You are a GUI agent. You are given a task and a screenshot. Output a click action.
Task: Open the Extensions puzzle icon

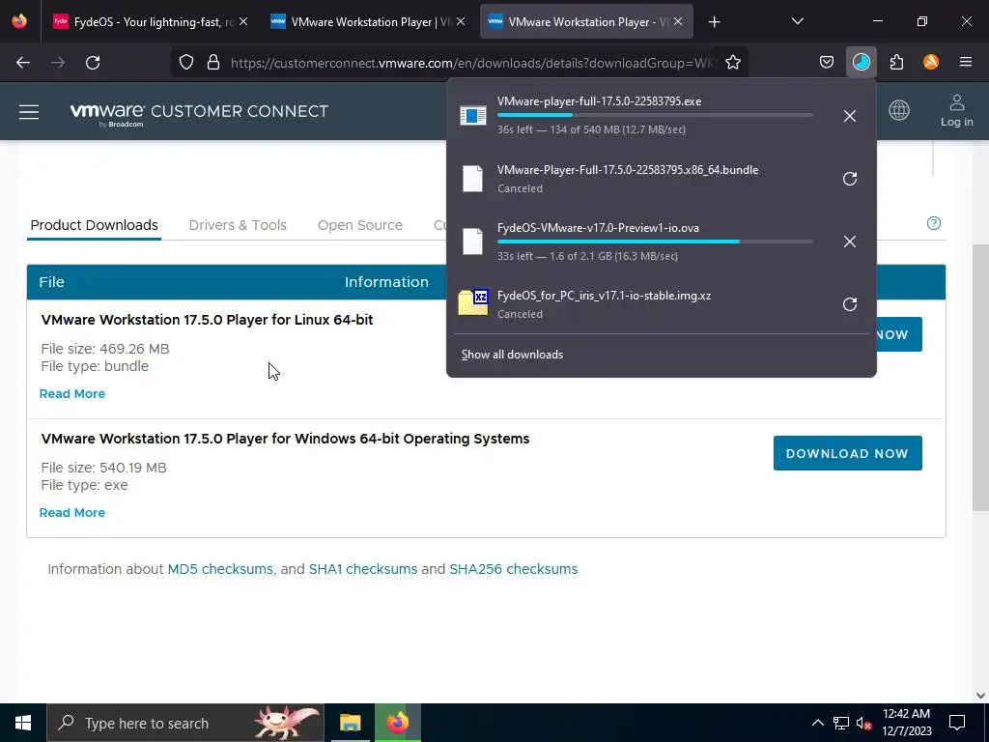(896, 63)
